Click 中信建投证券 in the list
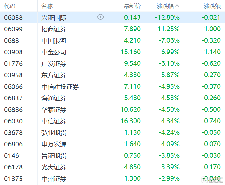This screenshot has width=225, height=185. point(60,87)
